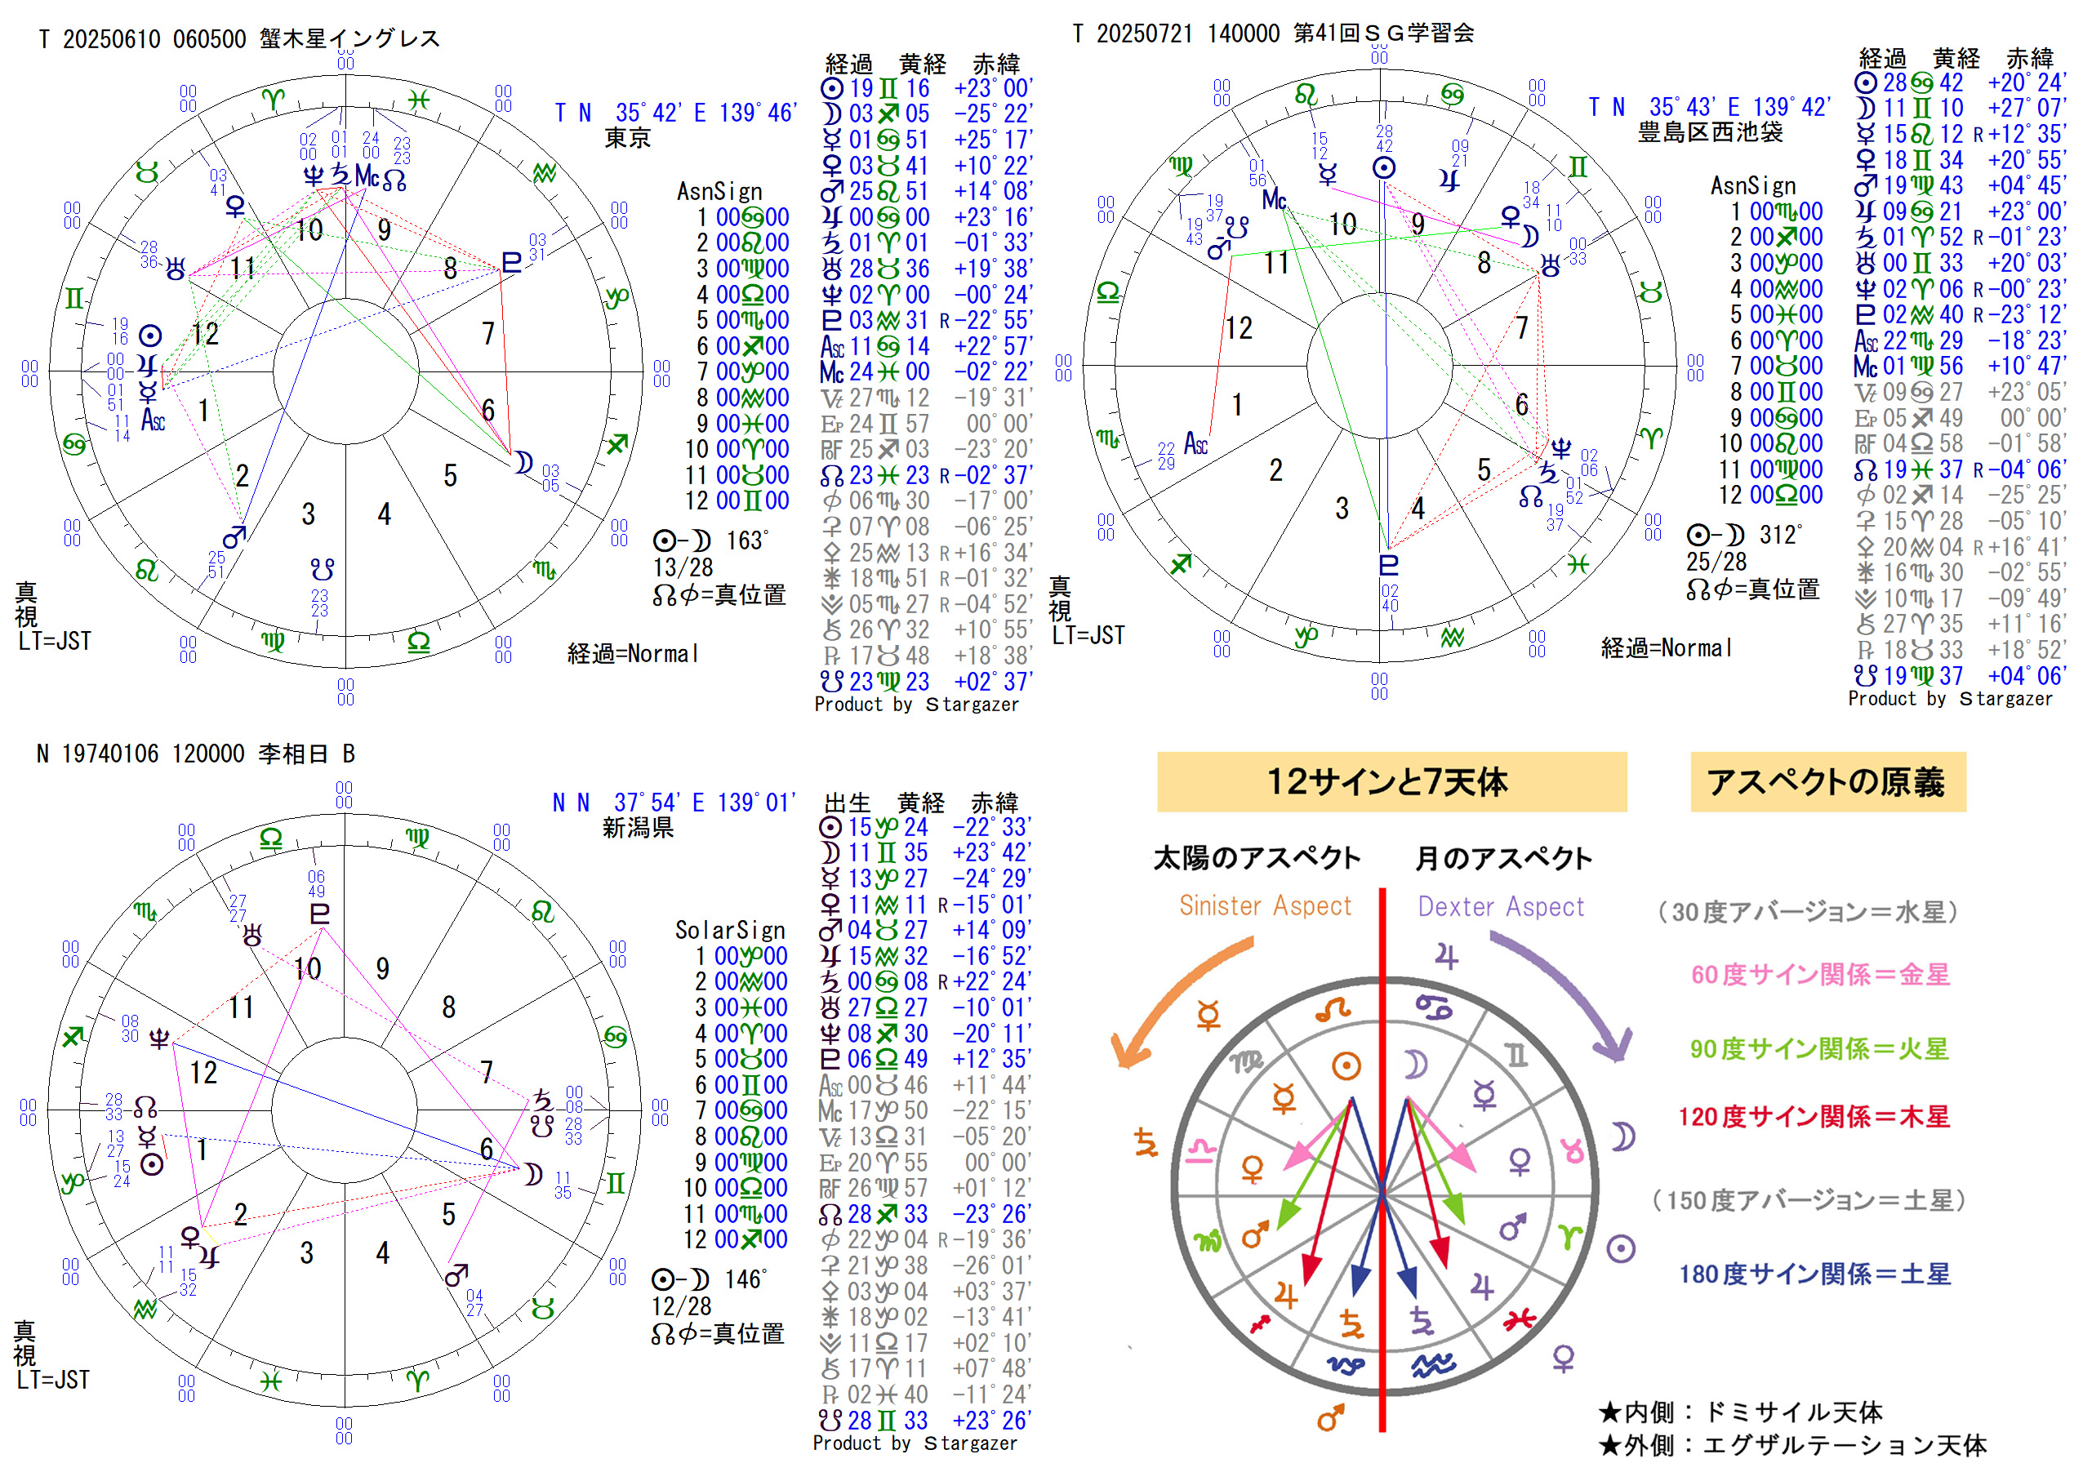The image size is (2083, 1481).
Task: Click the title 第41回ＳＧ学習会
Action: (1383, 33)
